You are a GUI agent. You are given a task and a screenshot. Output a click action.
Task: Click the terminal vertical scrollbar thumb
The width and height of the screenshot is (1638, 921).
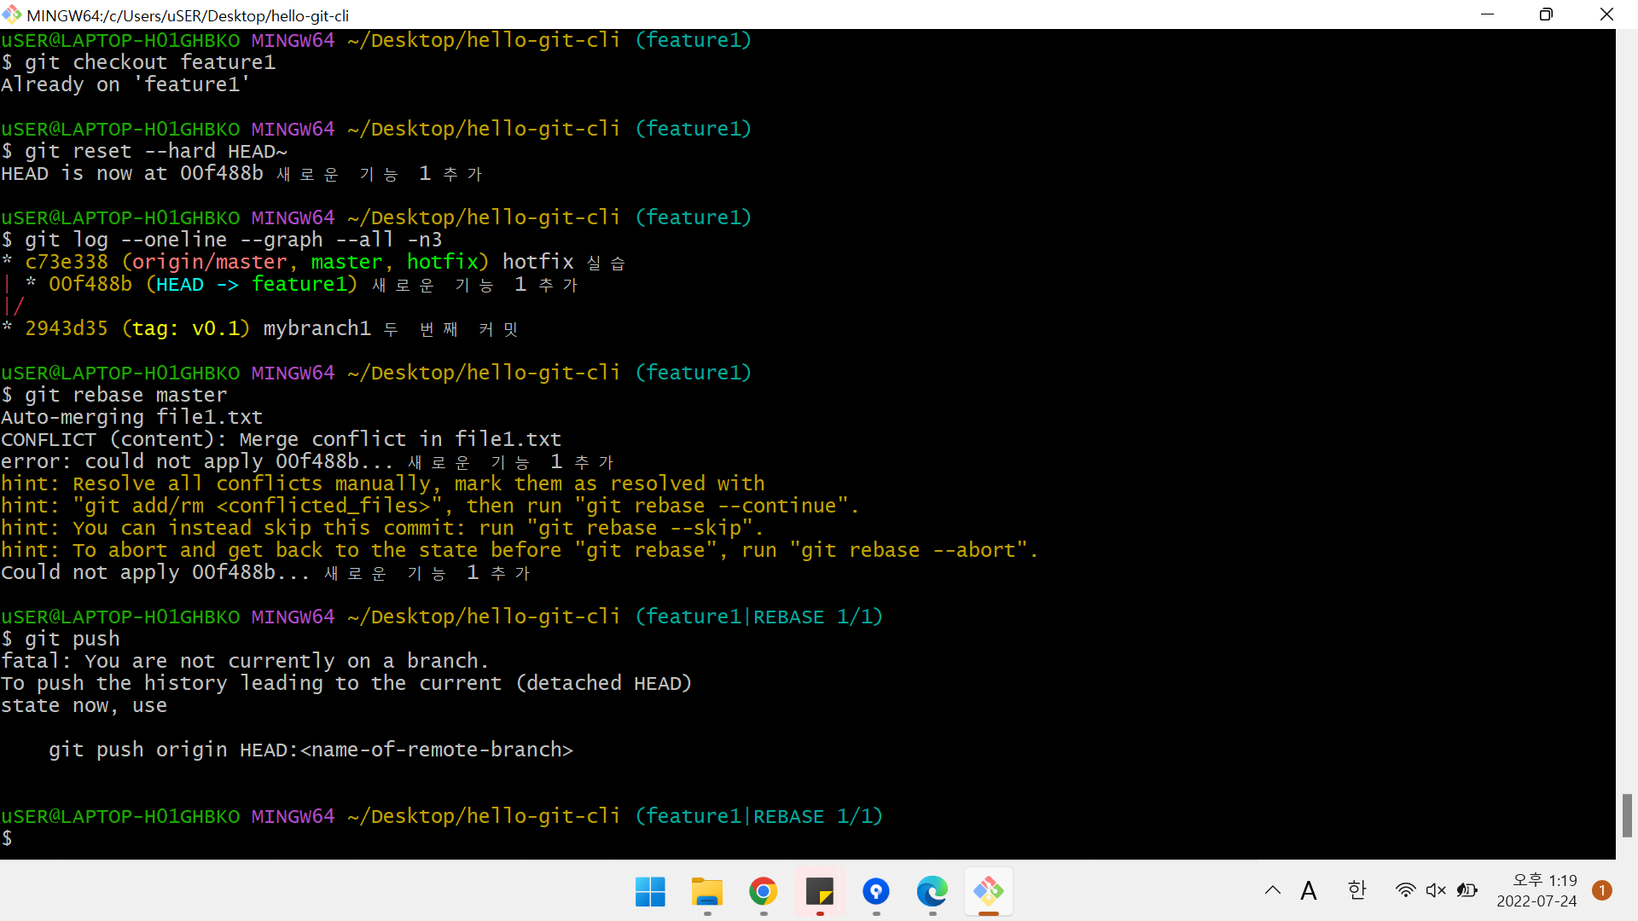pyautogui.click(x=1627, y=815)
